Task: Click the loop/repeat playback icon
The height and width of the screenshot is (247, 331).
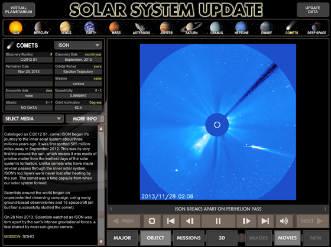Action: coord(151,221)
